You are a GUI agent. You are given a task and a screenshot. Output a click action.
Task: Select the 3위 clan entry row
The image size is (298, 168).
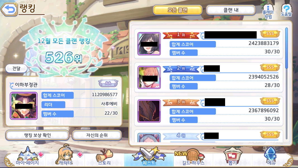[209, 111]
